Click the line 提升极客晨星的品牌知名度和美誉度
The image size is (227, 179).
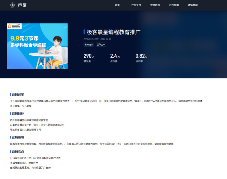click(29, 120)
